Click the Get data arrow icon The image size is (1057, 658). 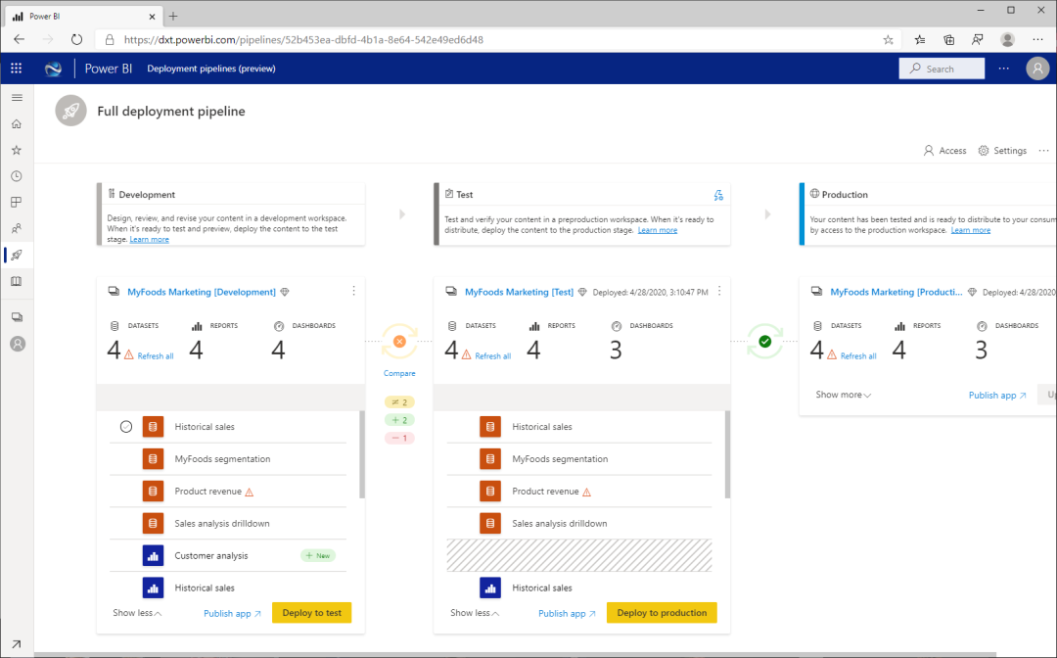coord(17,644)
